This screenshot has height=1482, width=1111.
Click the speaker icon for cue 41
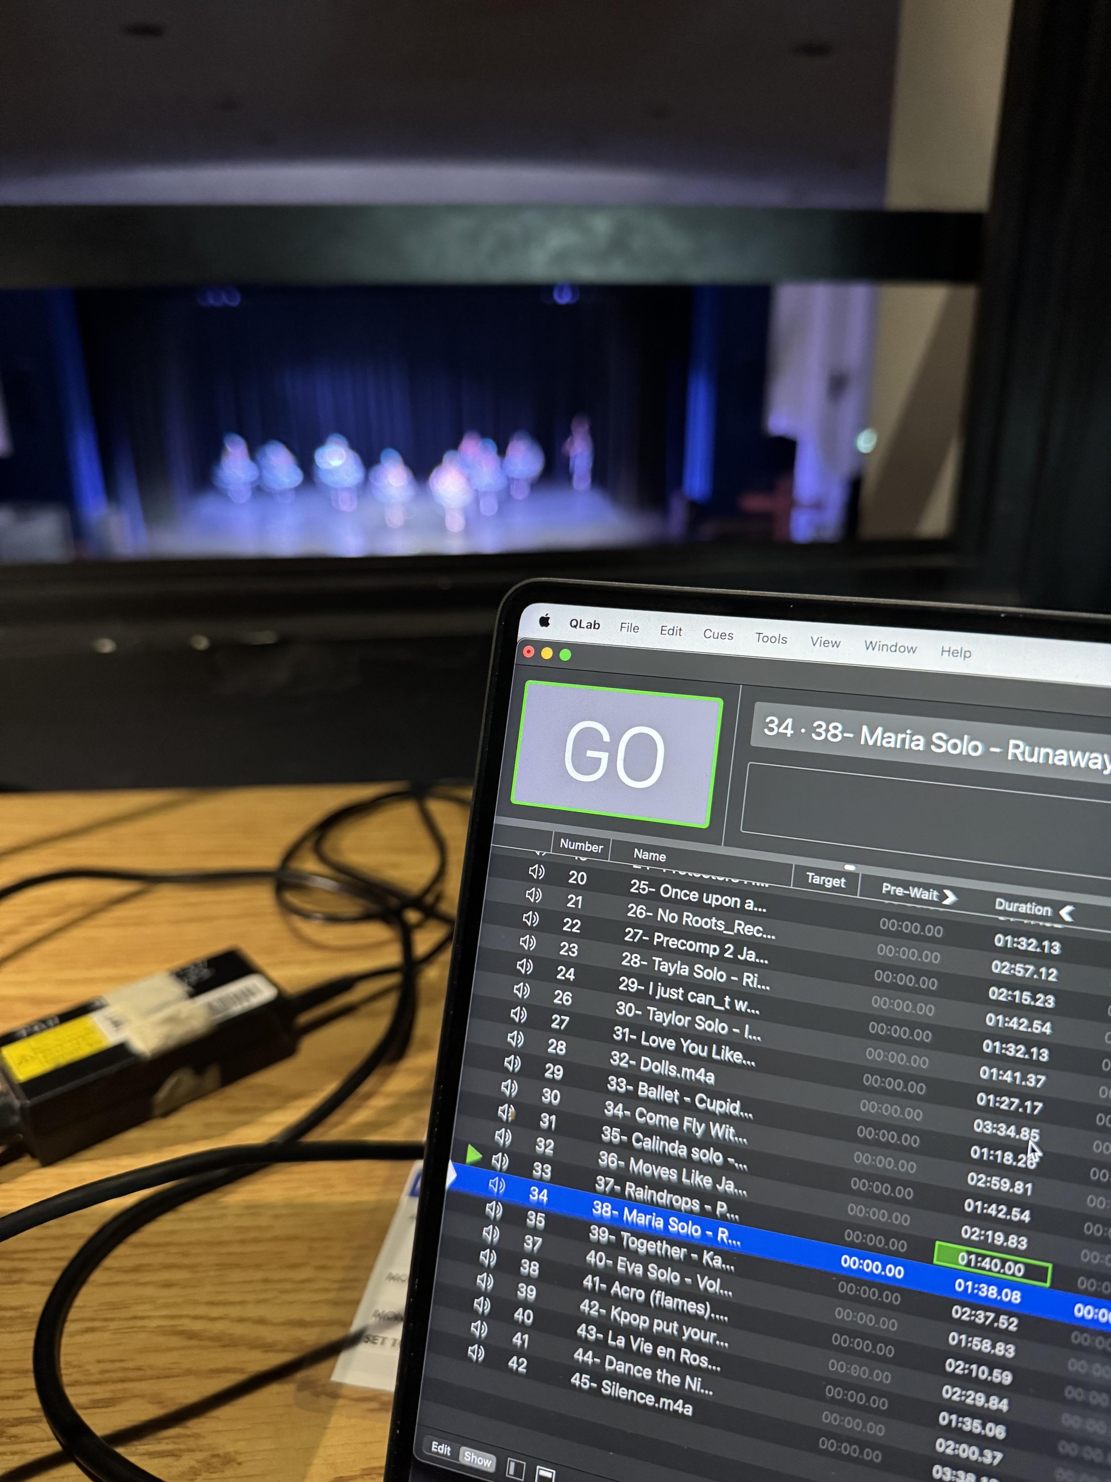pyautogui.click(x=478, y=1329)
